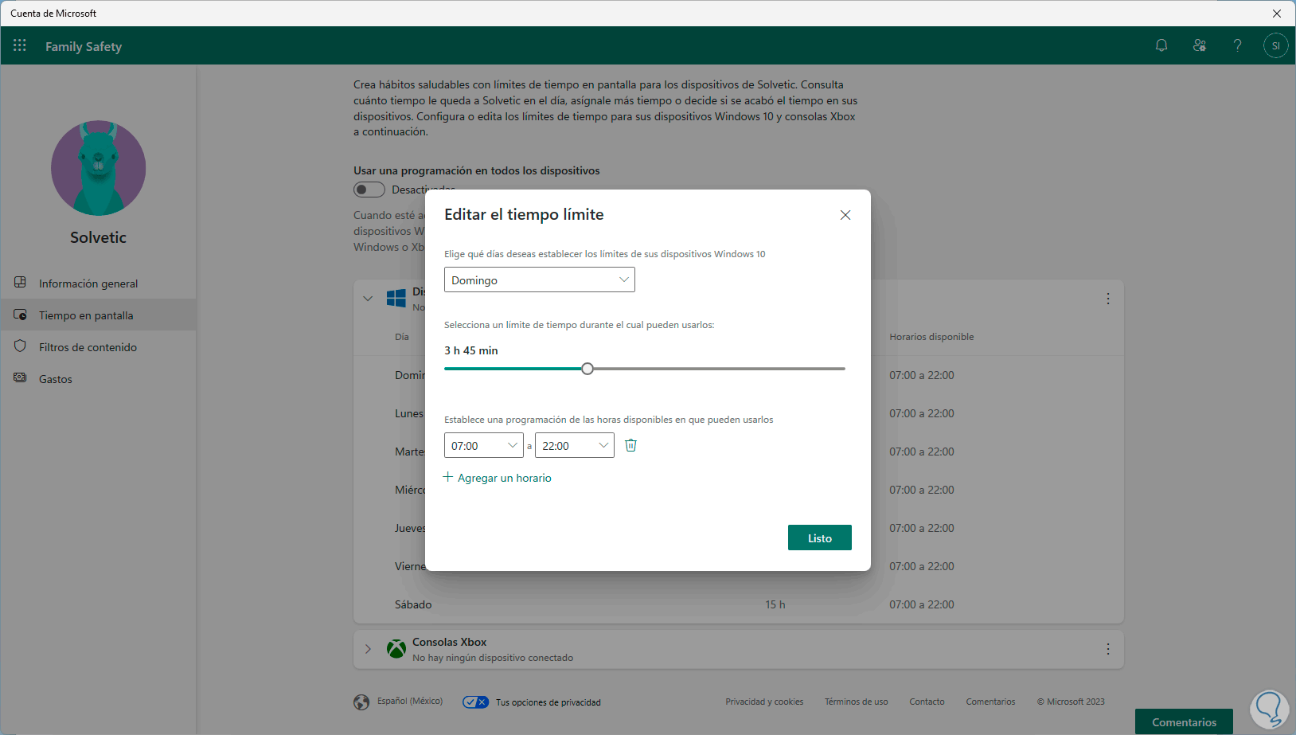Click the Viernes 07:00 a 22:00 schedule
The width and height of the screenshot is (1296, 735).
(922, 566)
